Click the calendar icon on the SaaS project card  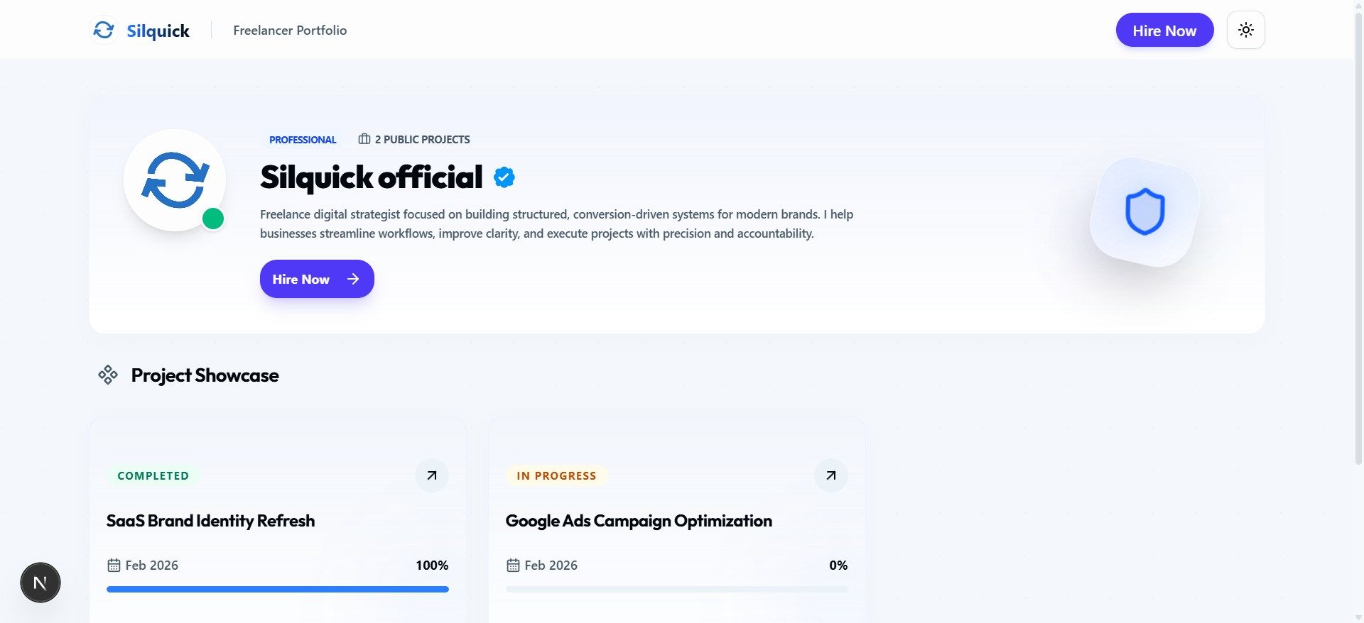click(x=114, y=565)
